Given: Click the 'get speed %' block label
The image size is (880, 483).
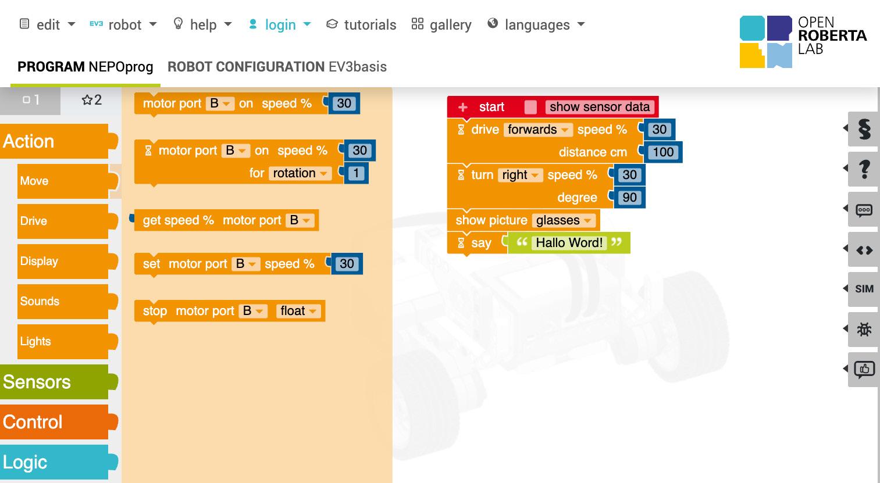Looking at the screenshot, I should point(178,220).
